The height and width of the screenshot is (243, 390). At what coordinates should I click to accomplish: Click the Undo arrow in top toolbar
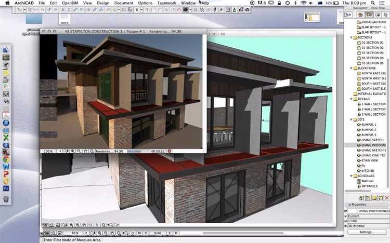tap(36, 10)
